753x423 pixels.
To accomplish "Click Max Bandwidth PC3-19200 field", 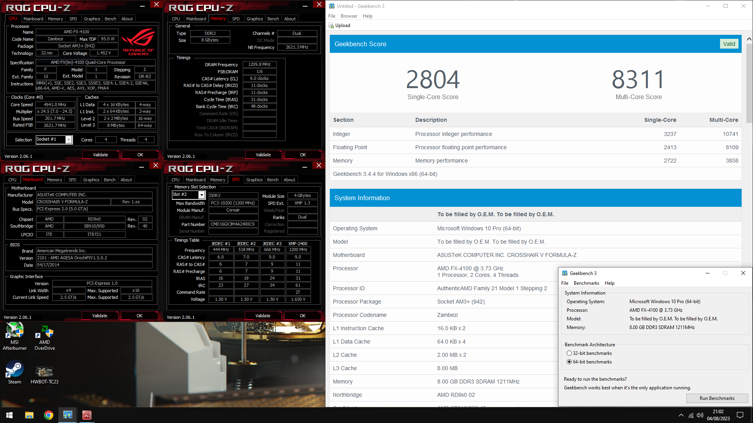I will [233, 203].
